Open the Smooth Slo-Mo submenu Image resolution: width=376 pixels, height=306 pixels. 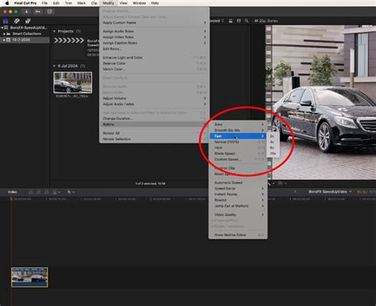[x=238, y=130]
